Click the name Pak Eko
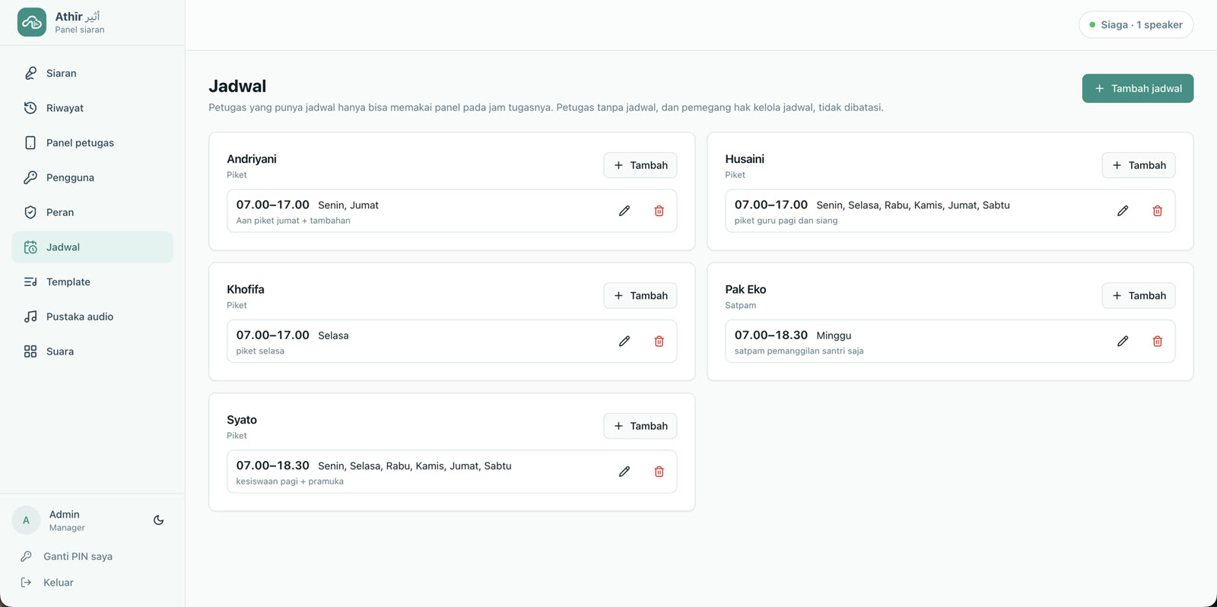This screenshot has width=1217, height=607. point(745,289)
